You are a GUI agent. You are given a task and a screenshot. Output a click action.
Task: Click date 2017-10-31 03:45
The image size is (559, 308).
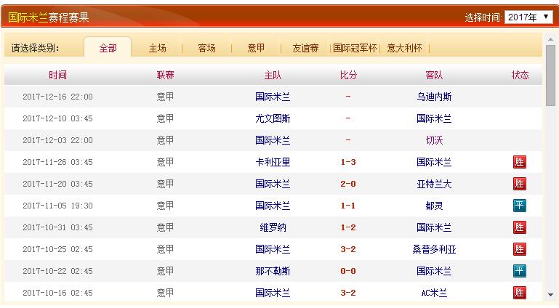(57, 227)
